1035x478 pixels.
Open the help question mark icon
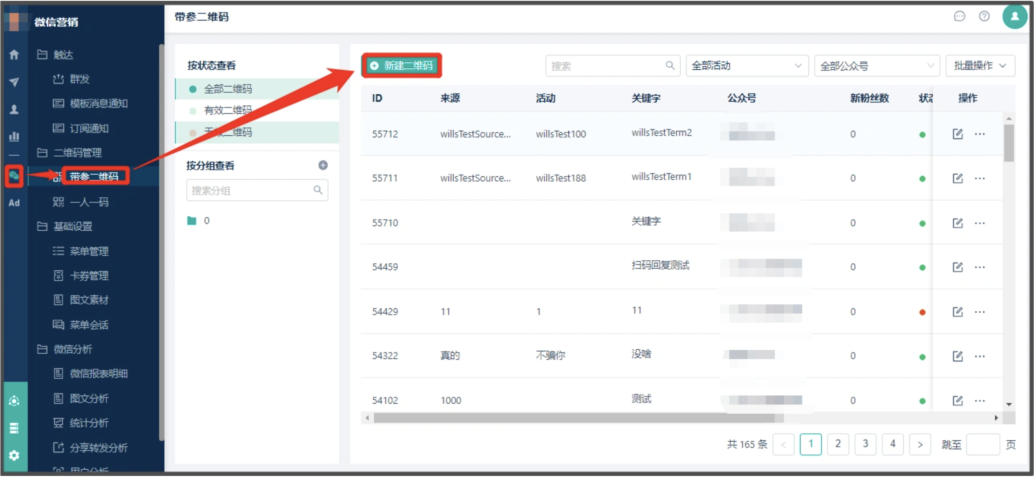tap(984, 16)
